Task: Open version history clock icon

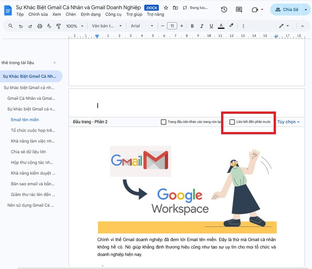Action: coord(224,9)
